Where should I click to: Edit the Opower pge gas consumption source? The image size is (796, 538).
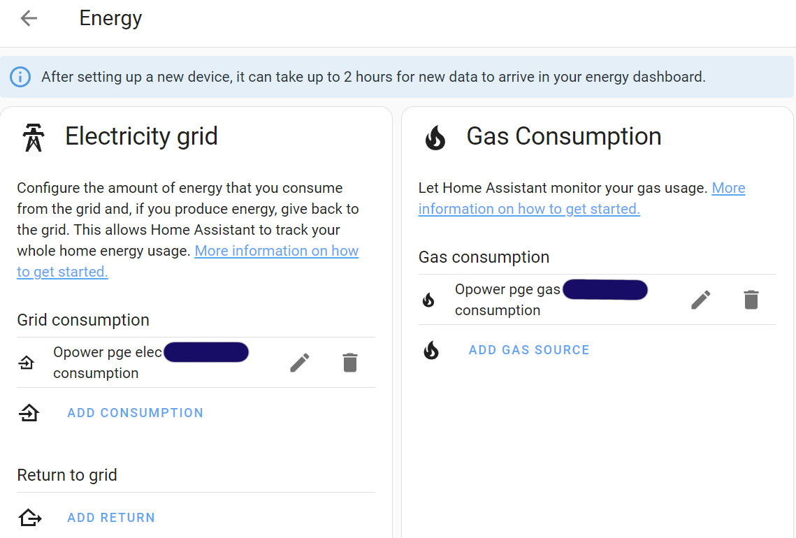coord(700,299)
